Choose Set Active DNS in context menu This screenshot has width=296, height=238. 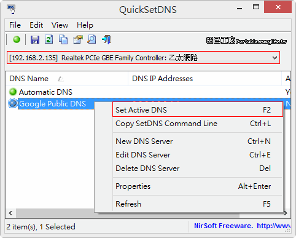(198, 110)
